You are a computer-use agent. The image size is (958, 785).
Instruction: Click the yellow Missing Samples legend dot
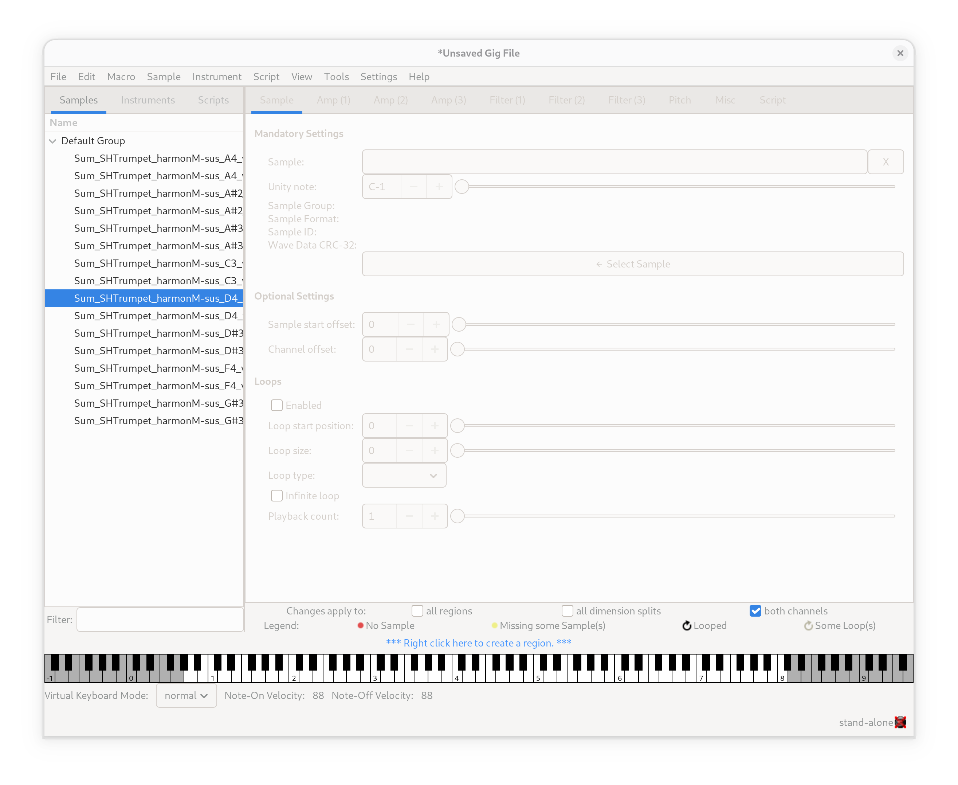494,625
